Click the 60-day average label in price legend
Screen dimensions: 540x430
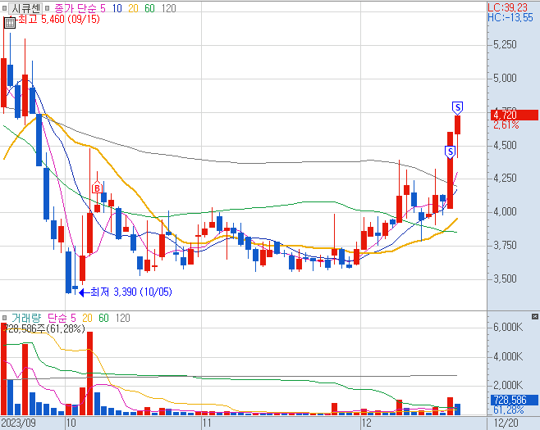click(149, 8)
